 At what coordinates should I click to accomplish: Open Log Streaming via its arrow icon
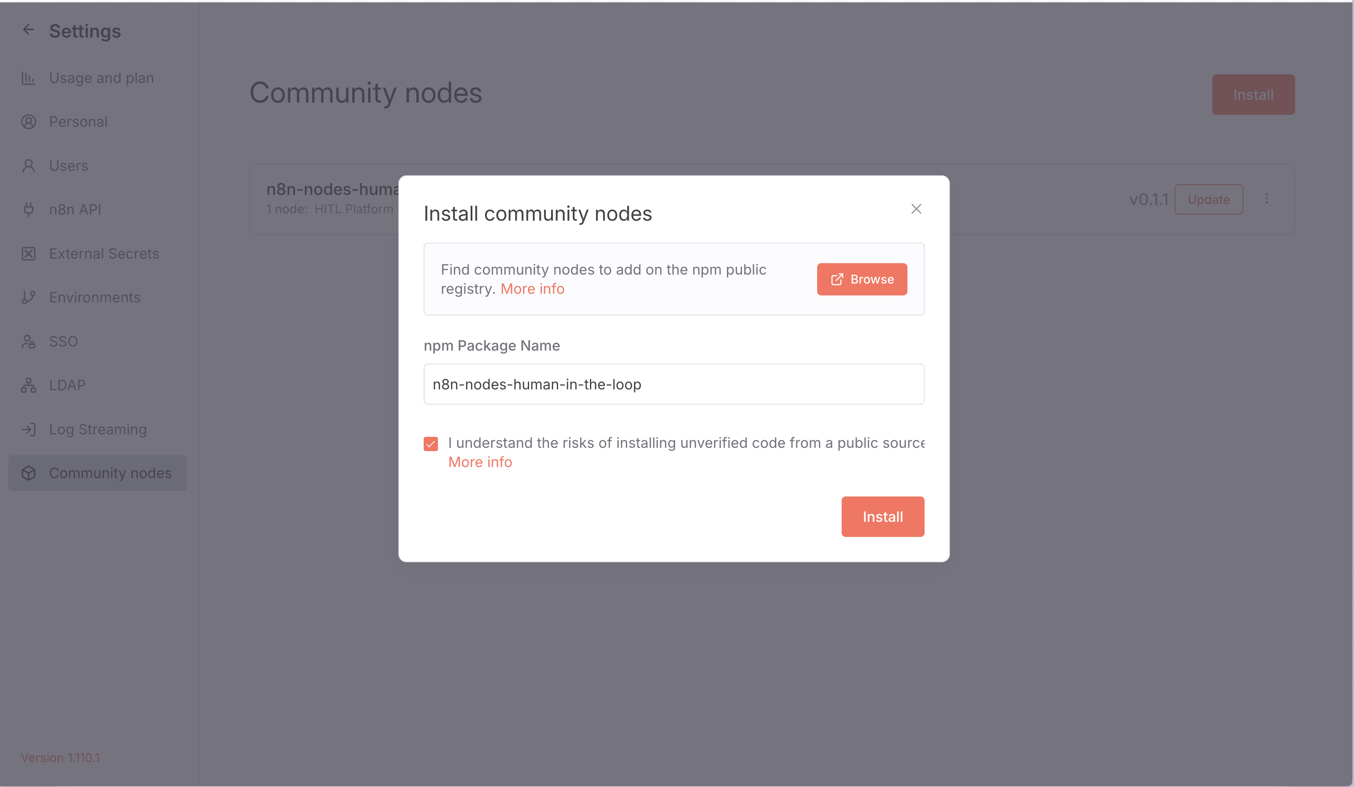[29, 429]
